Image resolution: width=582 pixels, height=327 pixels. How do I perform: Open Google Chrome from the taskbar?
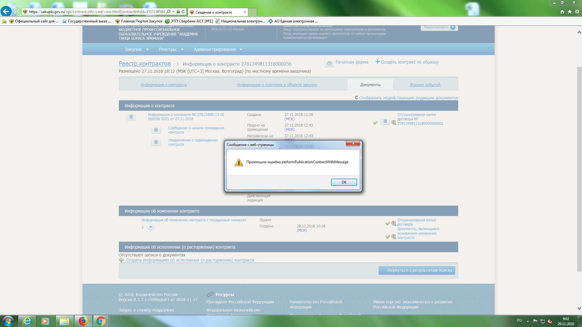[101, 321]
